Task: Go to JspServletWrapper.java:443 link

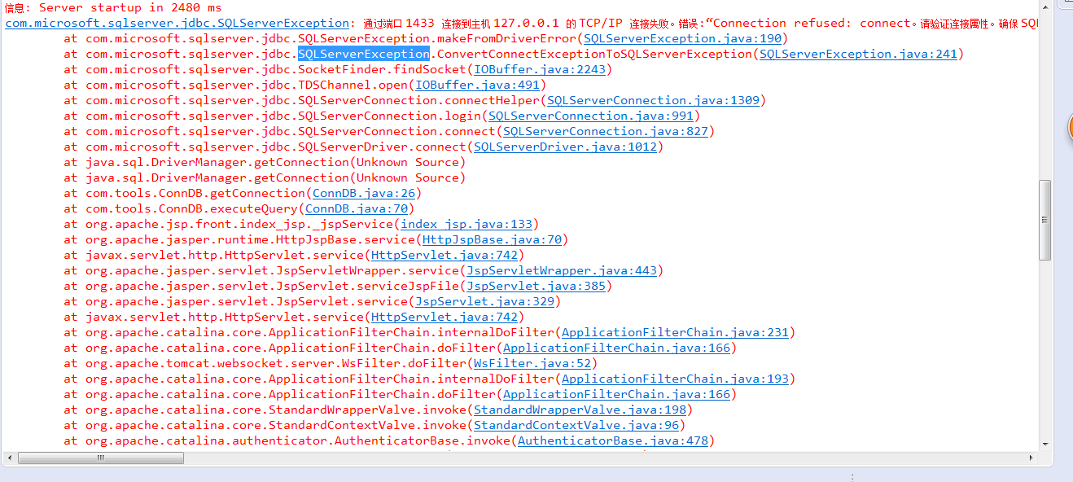Action: click(x=562, y=270)
